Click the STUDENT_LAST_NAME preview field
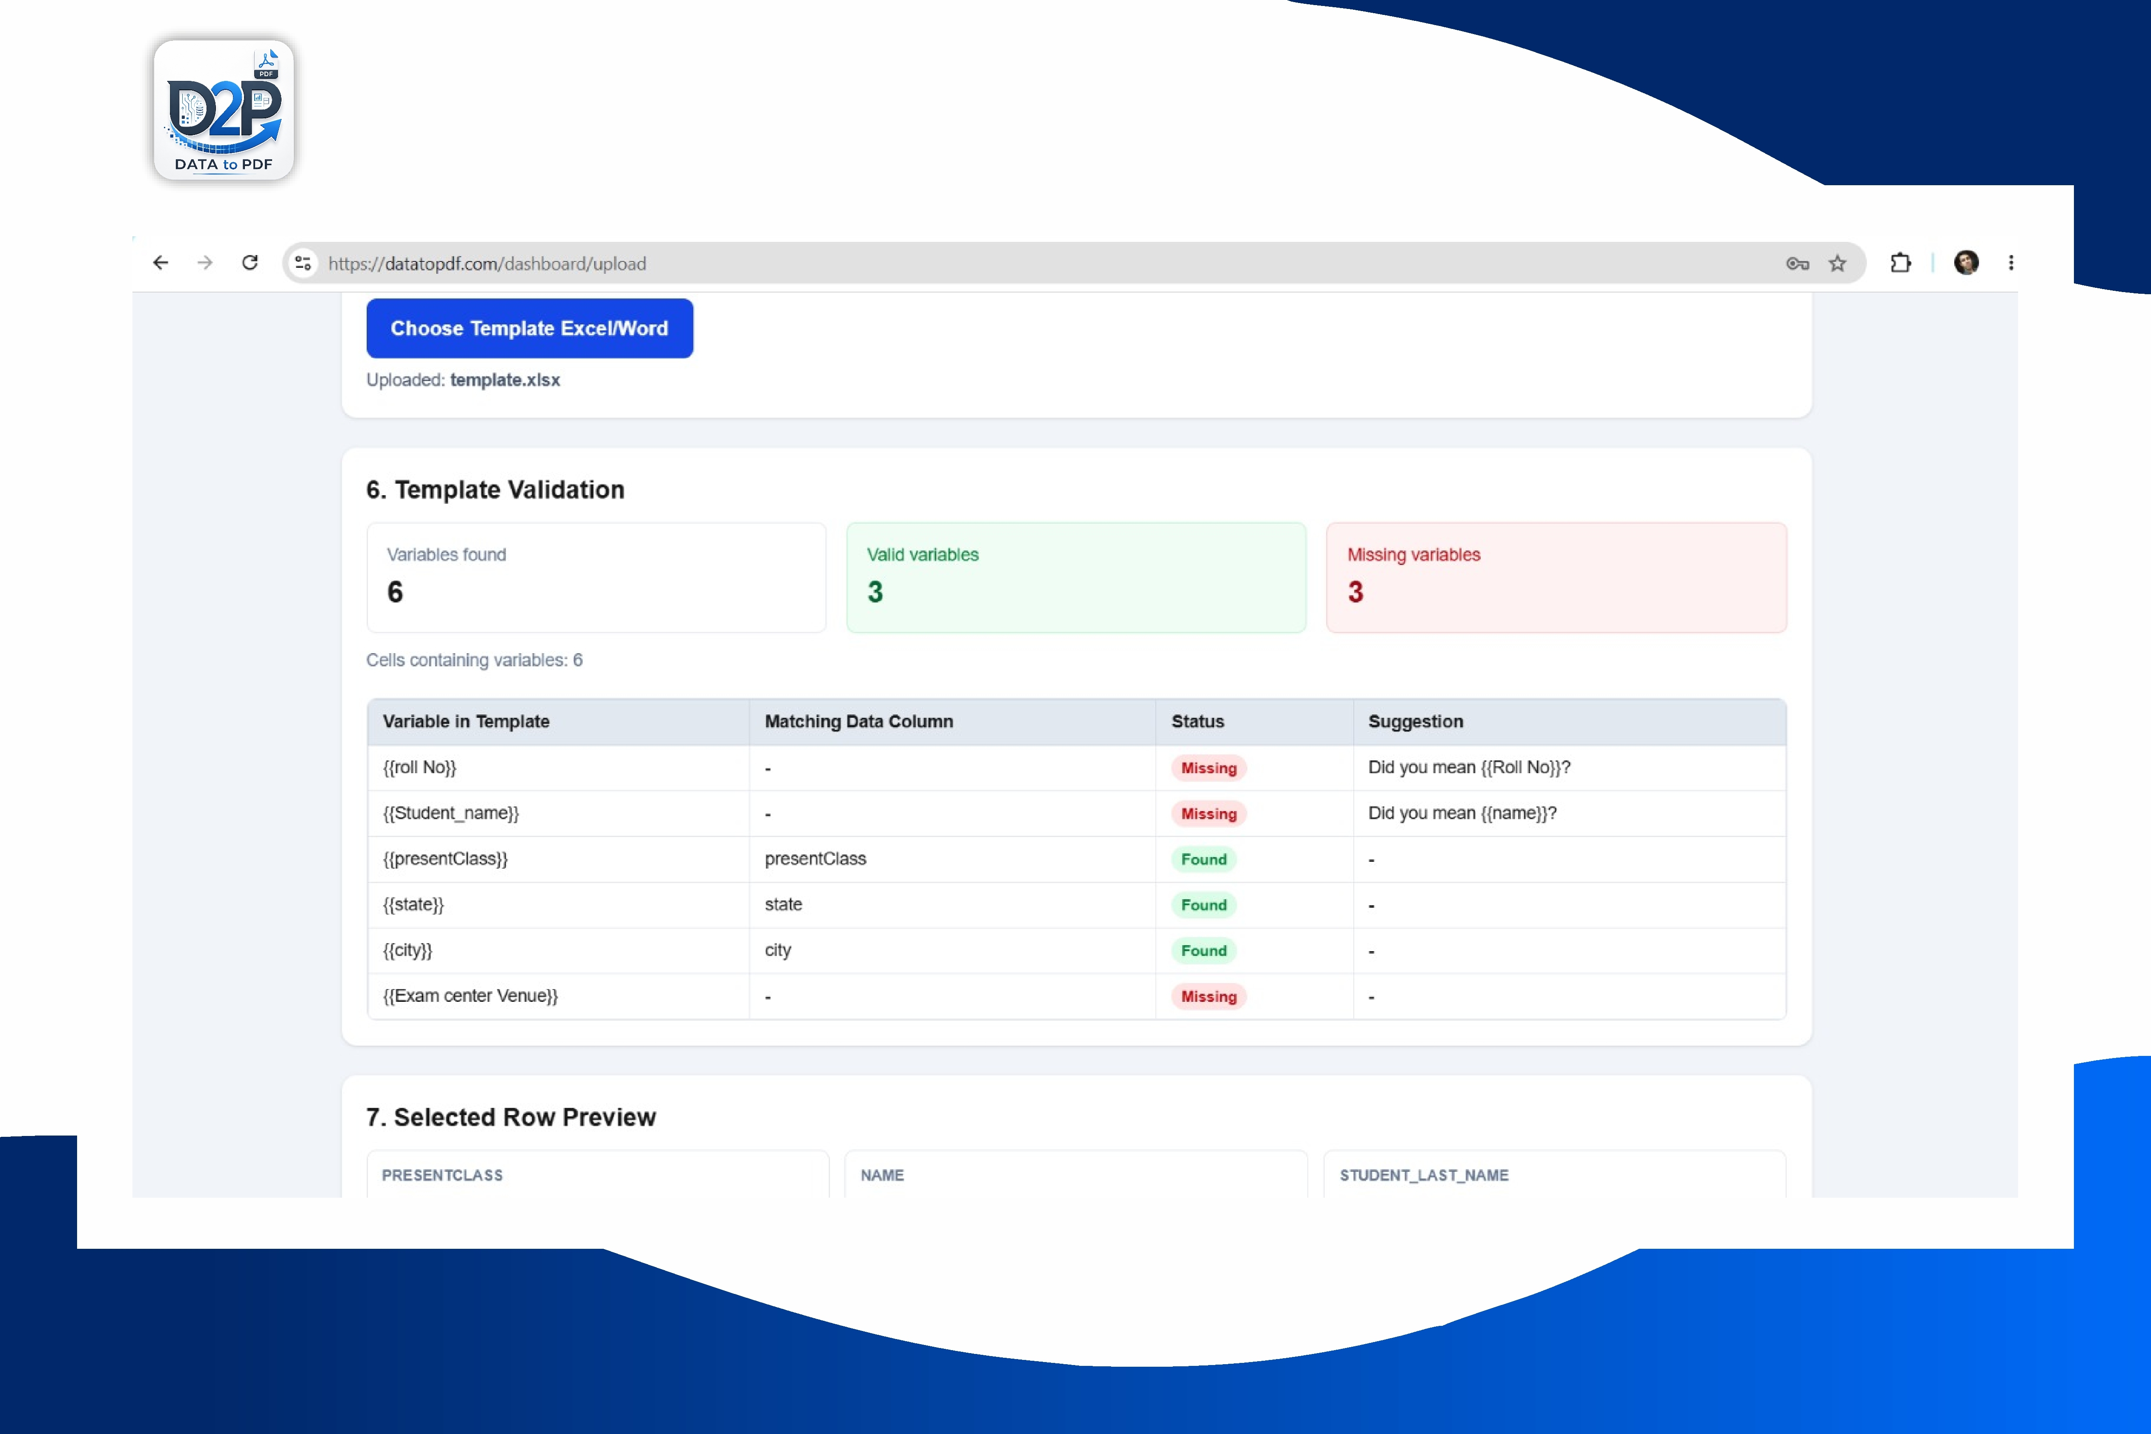This screenshot has width=2151, height=1434. [x=1555, y=1175]
